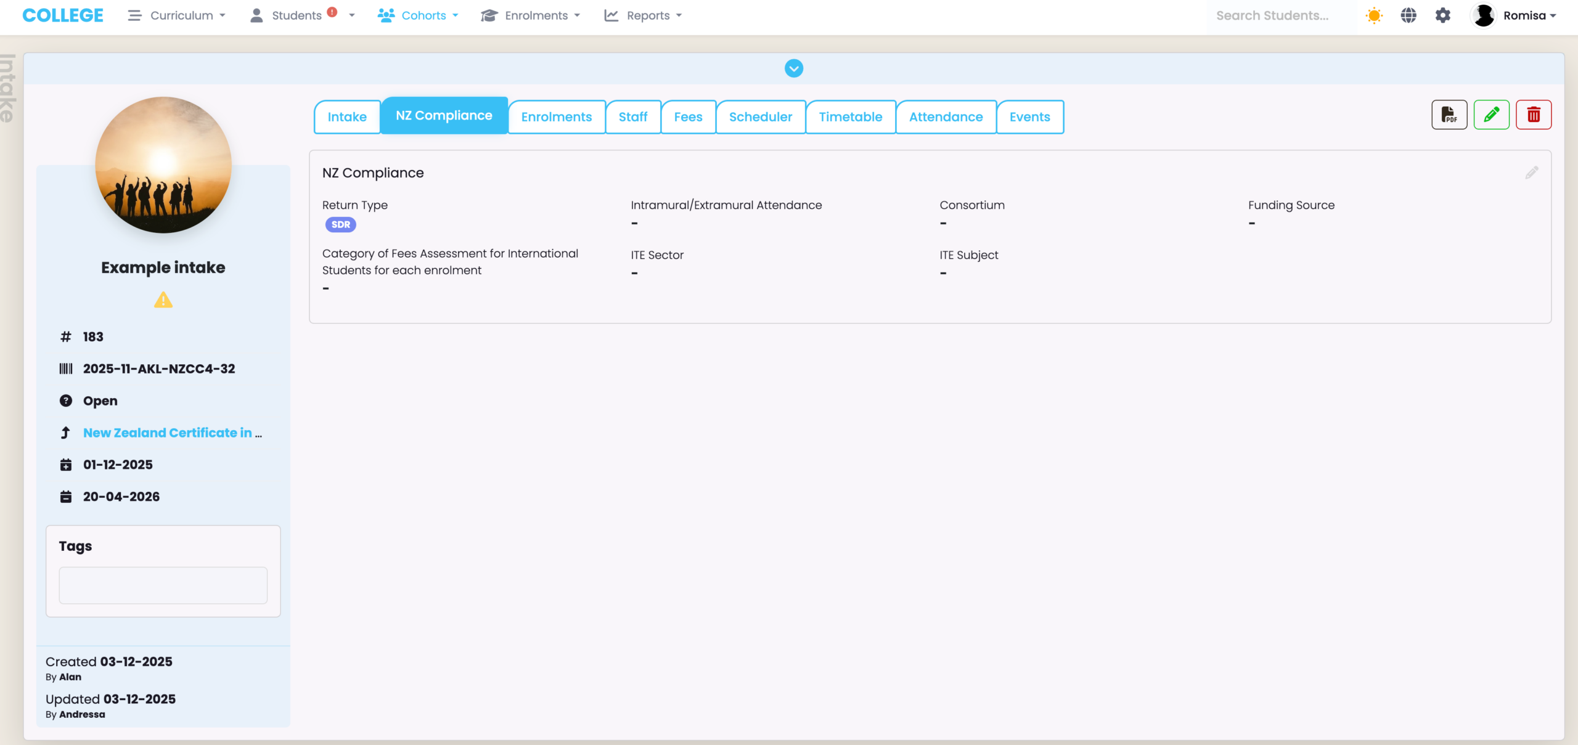Image resolution: width=1578 pixels, height=745 pixels.
Task: Click the yellow warning triangle icon
Action: (163, 300)
